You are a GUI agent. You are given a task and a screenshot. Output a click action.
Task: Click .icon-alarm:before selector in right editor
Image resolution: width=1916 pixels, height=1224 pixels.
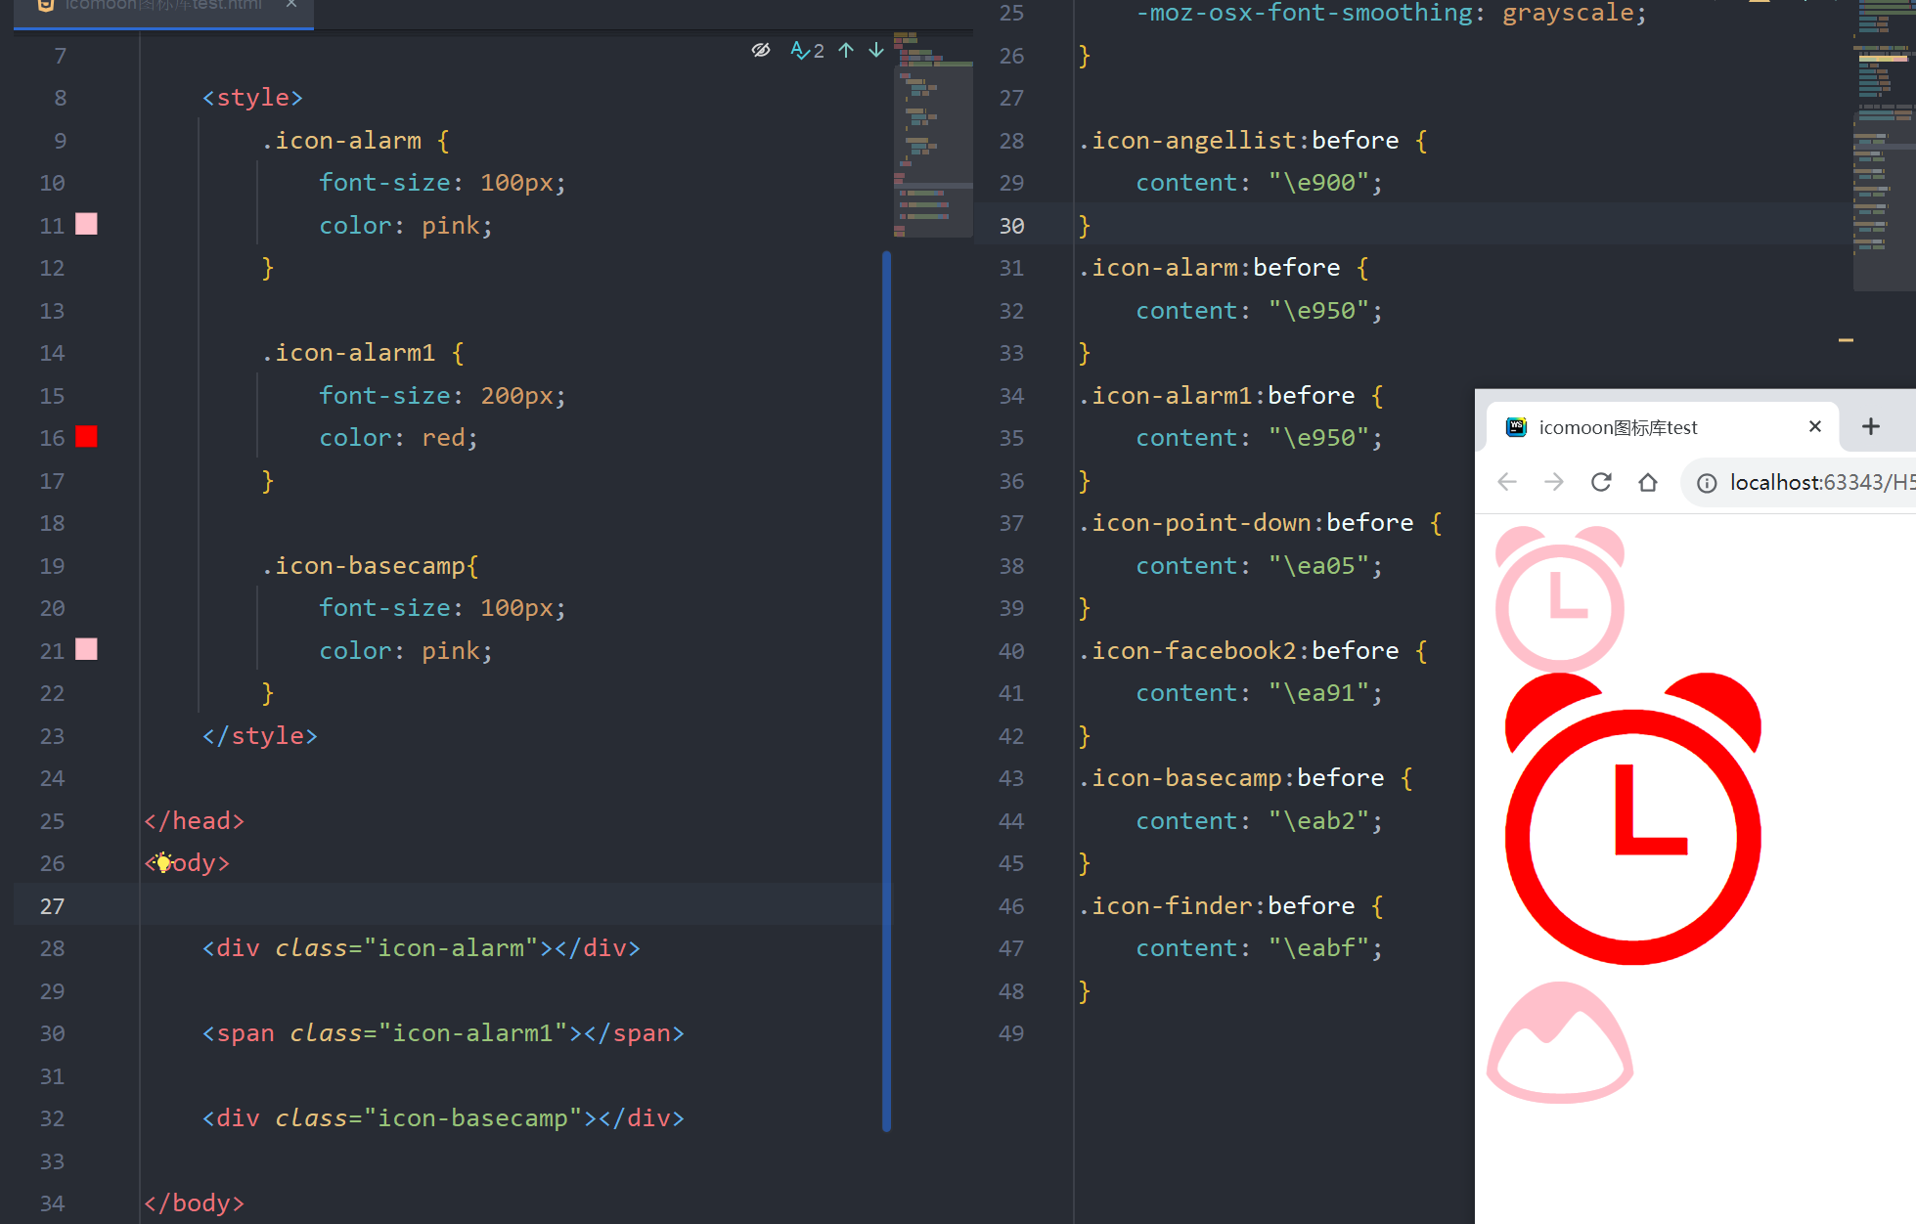pyautogui.click(x=1209, y=267)
